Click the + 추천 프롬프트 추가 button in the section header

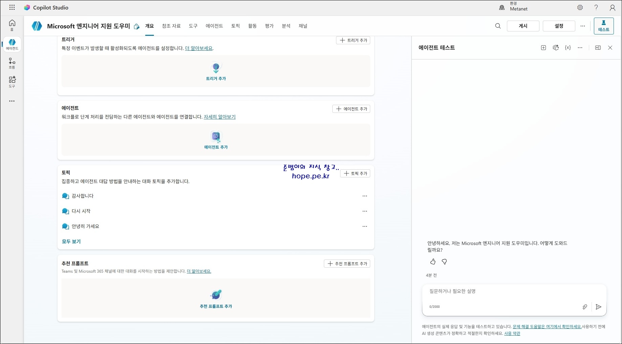coord(347,264)
